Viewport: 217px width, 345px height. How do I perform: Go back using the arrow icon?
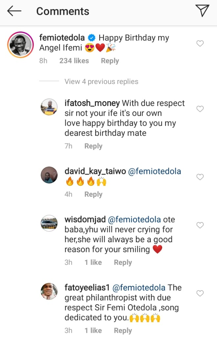pyautogui.click(x=14, y=11)
